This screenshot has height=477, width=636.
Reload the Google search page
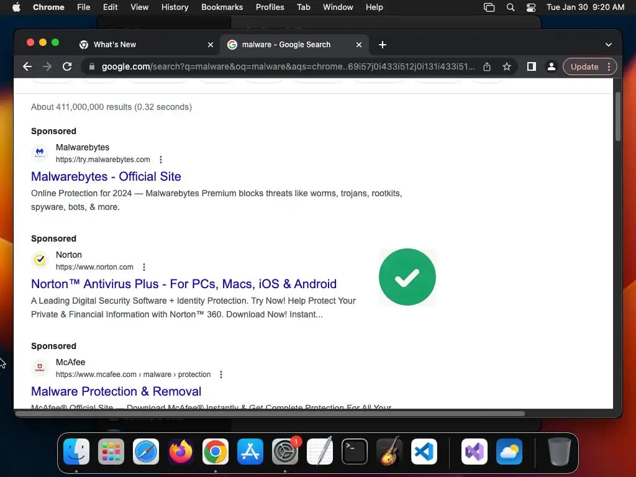(67, 66)
